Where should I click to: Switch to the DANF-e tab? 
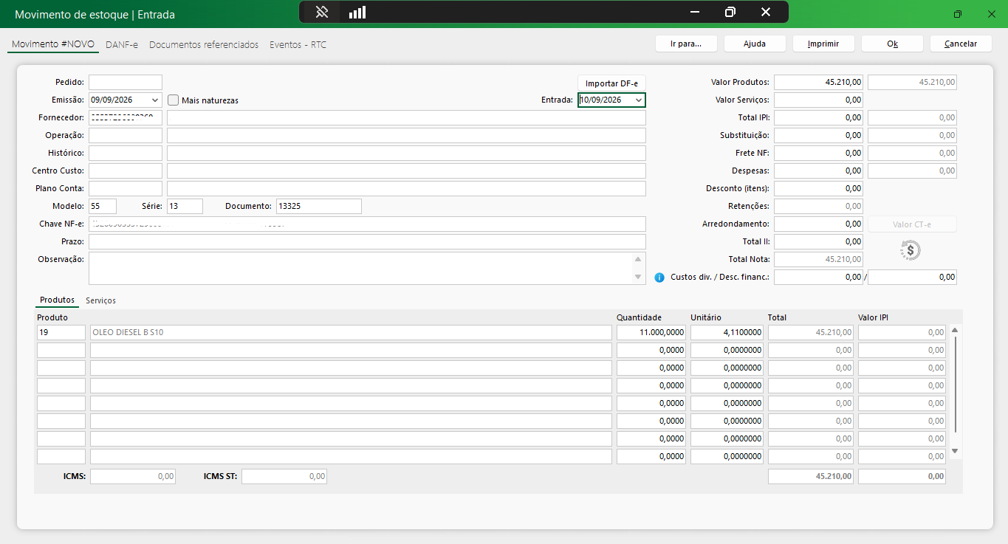[122, 45]
